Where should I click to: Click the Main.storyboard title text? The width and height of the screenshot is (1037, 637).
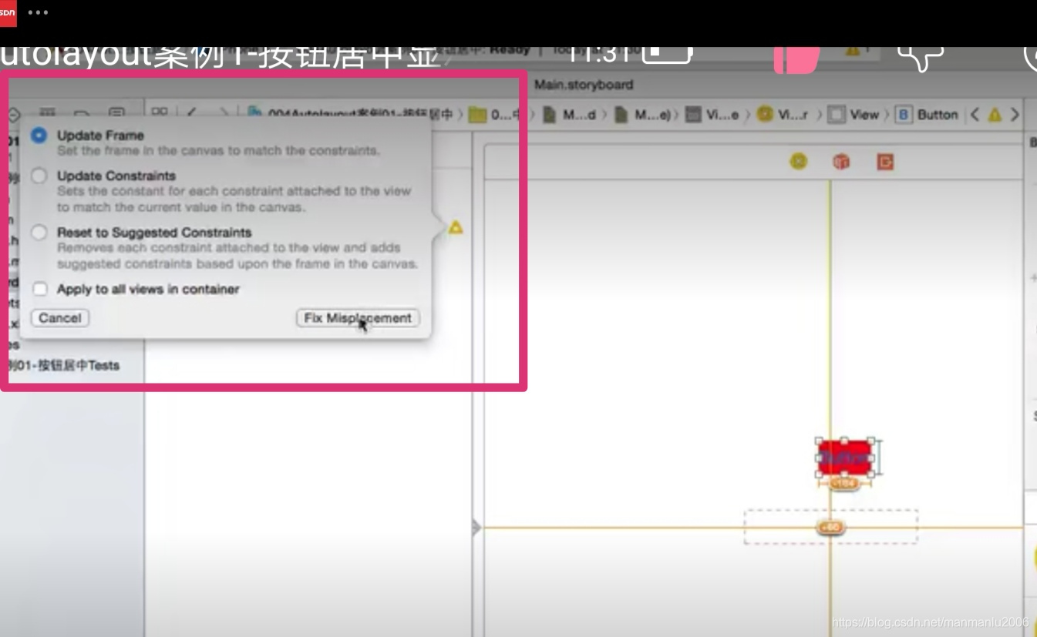[x=584, y=85]
